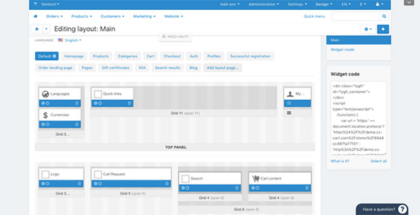Image resolution: width=420 pixels, height=215 pixels.
Task: Click the question mark chat icon
Action: [x=402, y=209]
